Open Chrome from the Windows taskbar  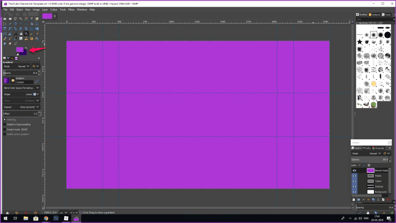pyautogui.click(x=46, y=218)
